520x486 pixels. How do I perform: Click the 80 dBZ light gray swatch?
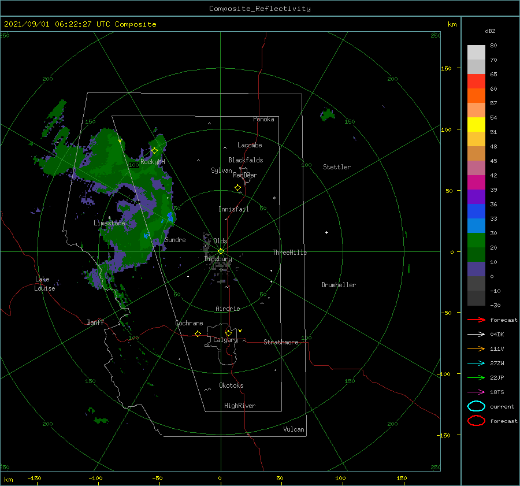pyautogui.click(x=476, y=52)
